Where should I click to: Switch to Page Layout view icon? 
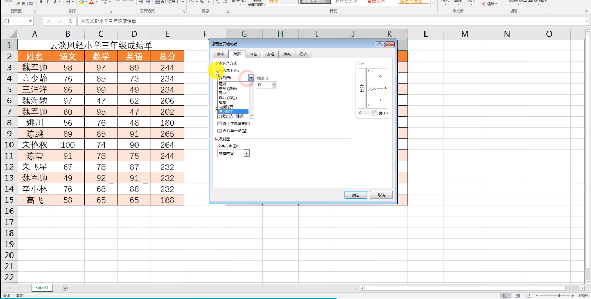(x=517, y=296)
